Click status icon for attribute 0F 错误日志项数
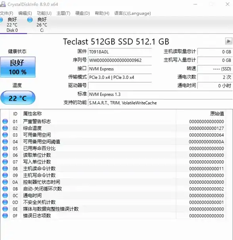Image resolution: width=233 pixels, height=240 pixels. click(5, 216)
